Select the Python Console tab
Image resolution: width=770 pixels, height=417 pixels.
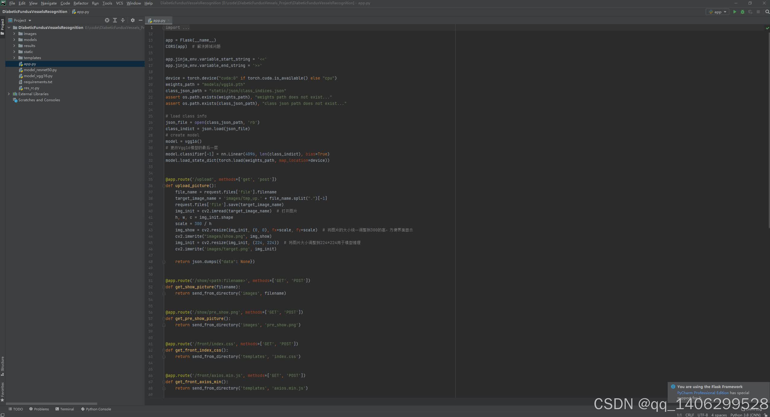pos(98,409)
